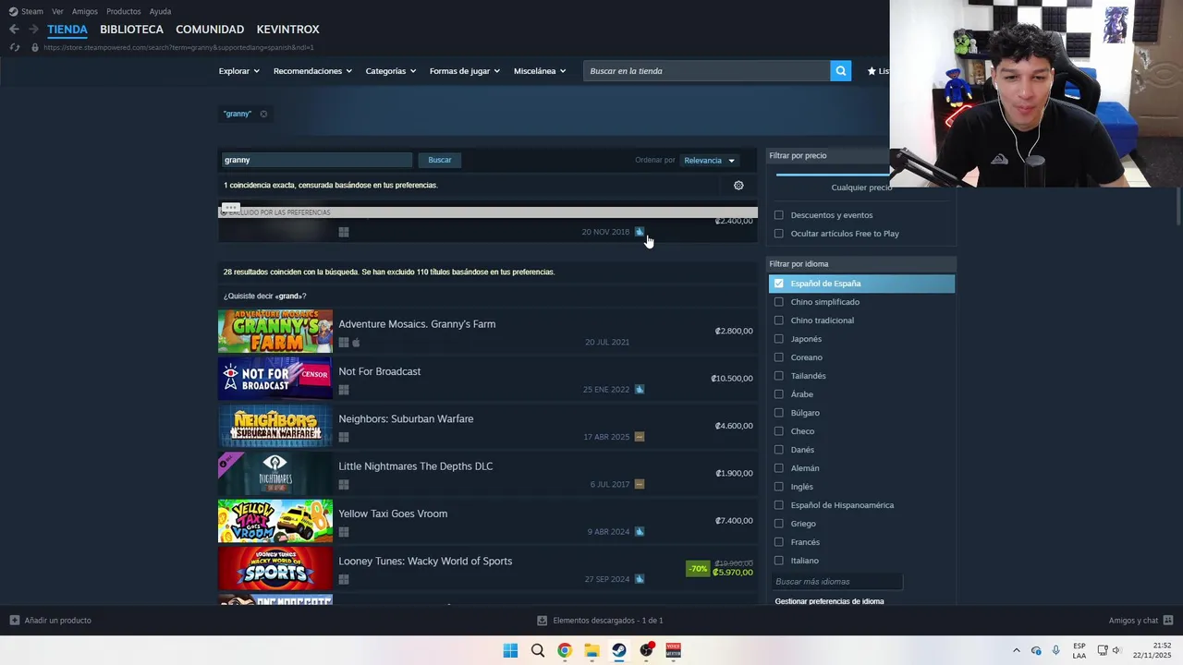
Task: Click the Steam taskbar icon
Action: click(619, 650)
